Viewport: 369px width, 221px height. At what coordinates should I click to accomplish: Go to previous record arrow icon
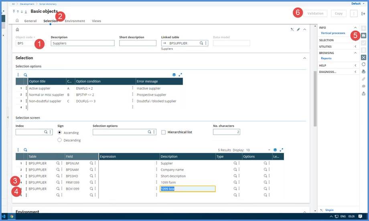18,11
